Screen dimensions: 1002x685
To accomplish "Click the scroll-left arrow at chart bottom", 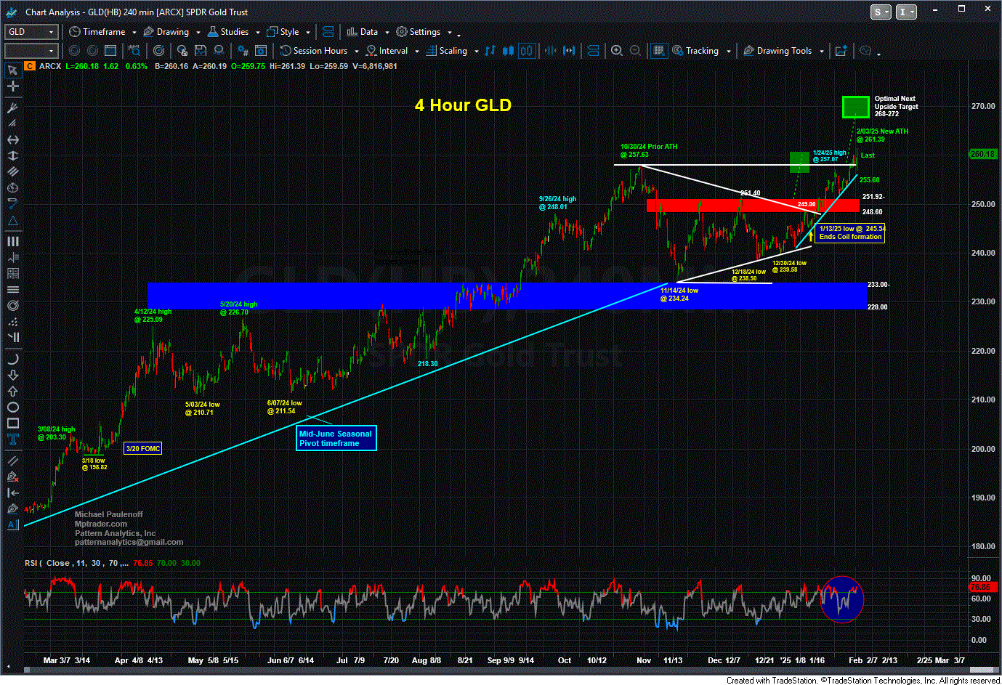I will (10, 668).
